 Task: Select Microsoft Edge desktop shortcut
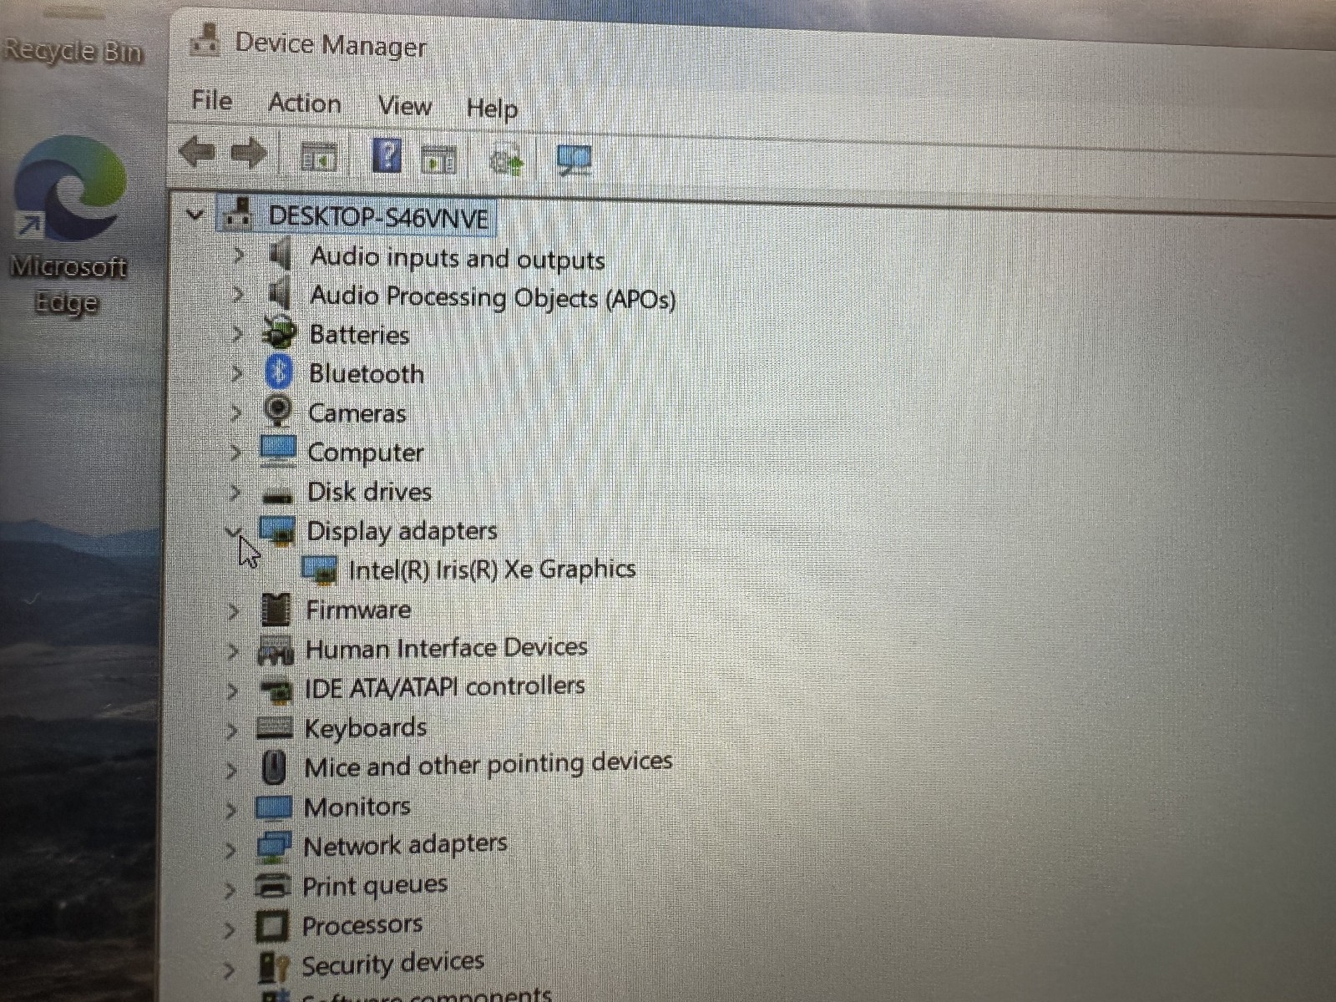coord(68,224)
